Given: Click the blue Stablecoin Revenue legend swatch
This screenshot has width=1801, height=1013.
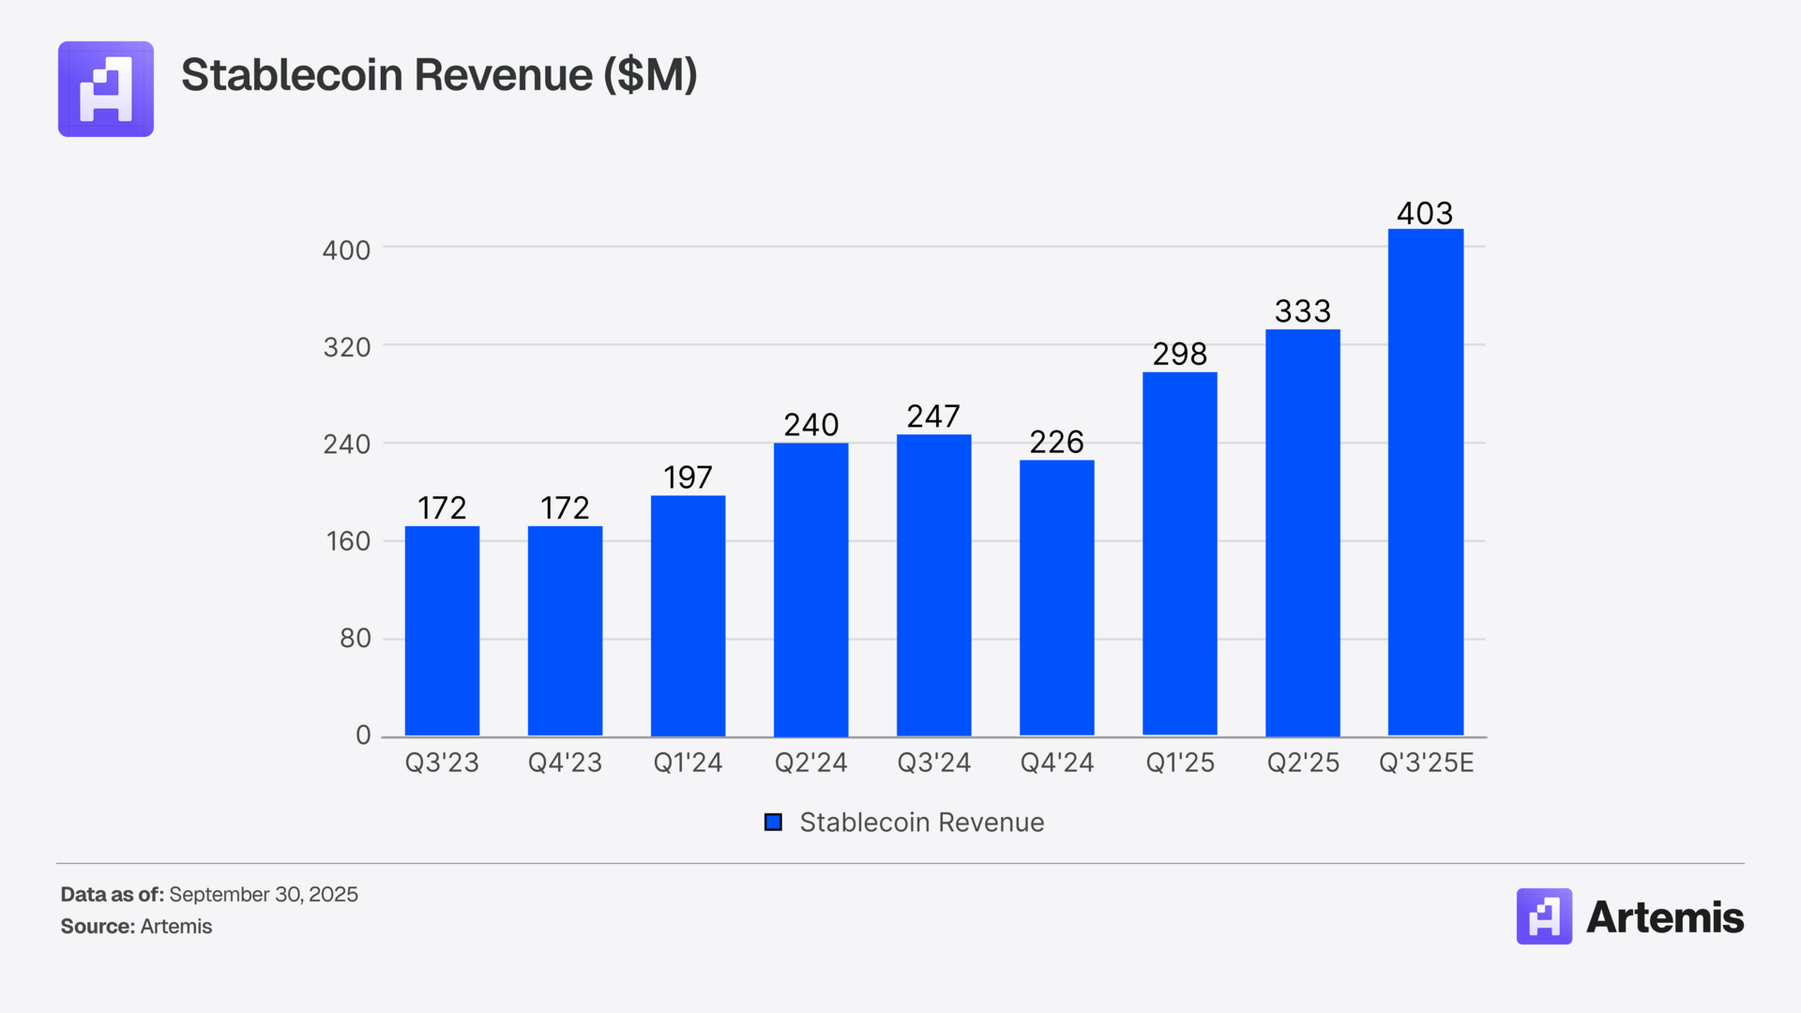Looking at the screenshot, I should [x=773, y=823].
